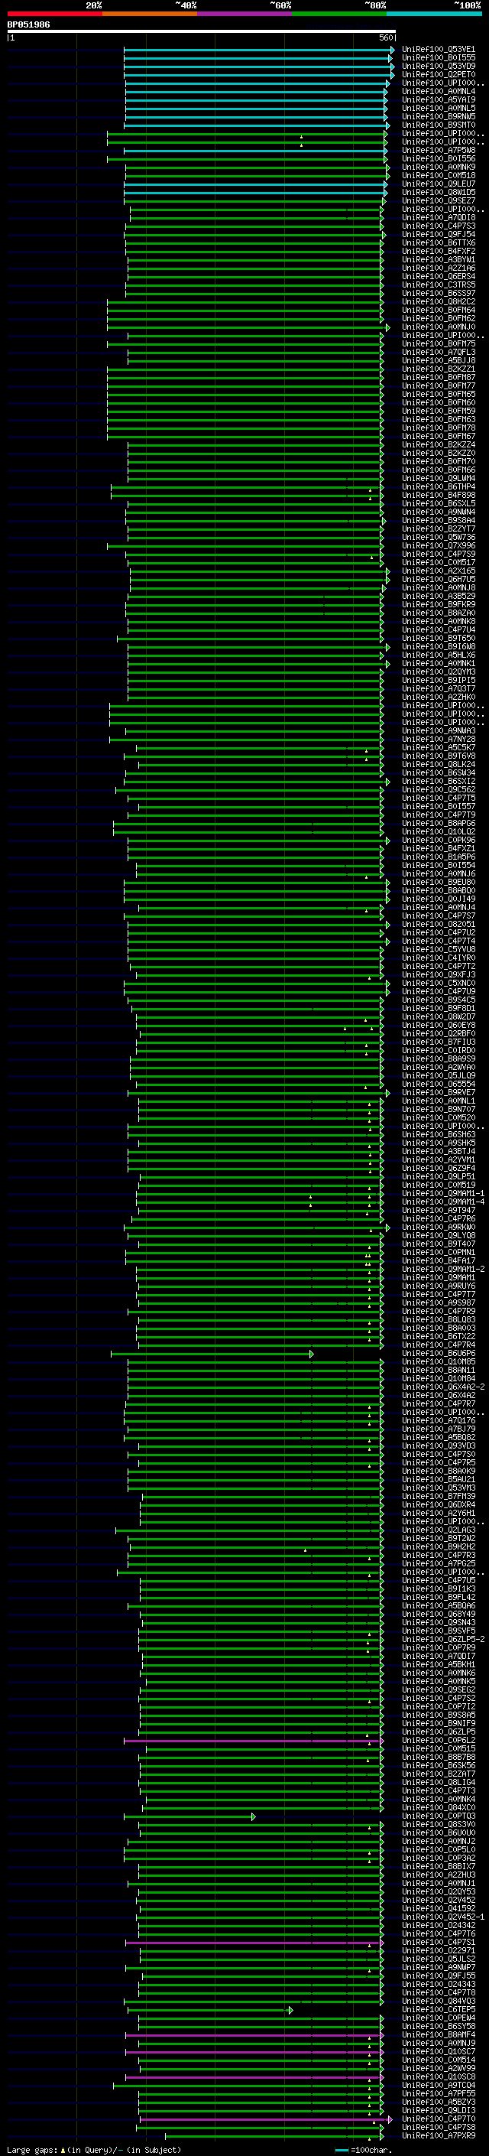Click the short green alignment bar for UniRef100_C0PTQ3
This screenshot has height=2156, width=489.
(x=189, y=1817)
